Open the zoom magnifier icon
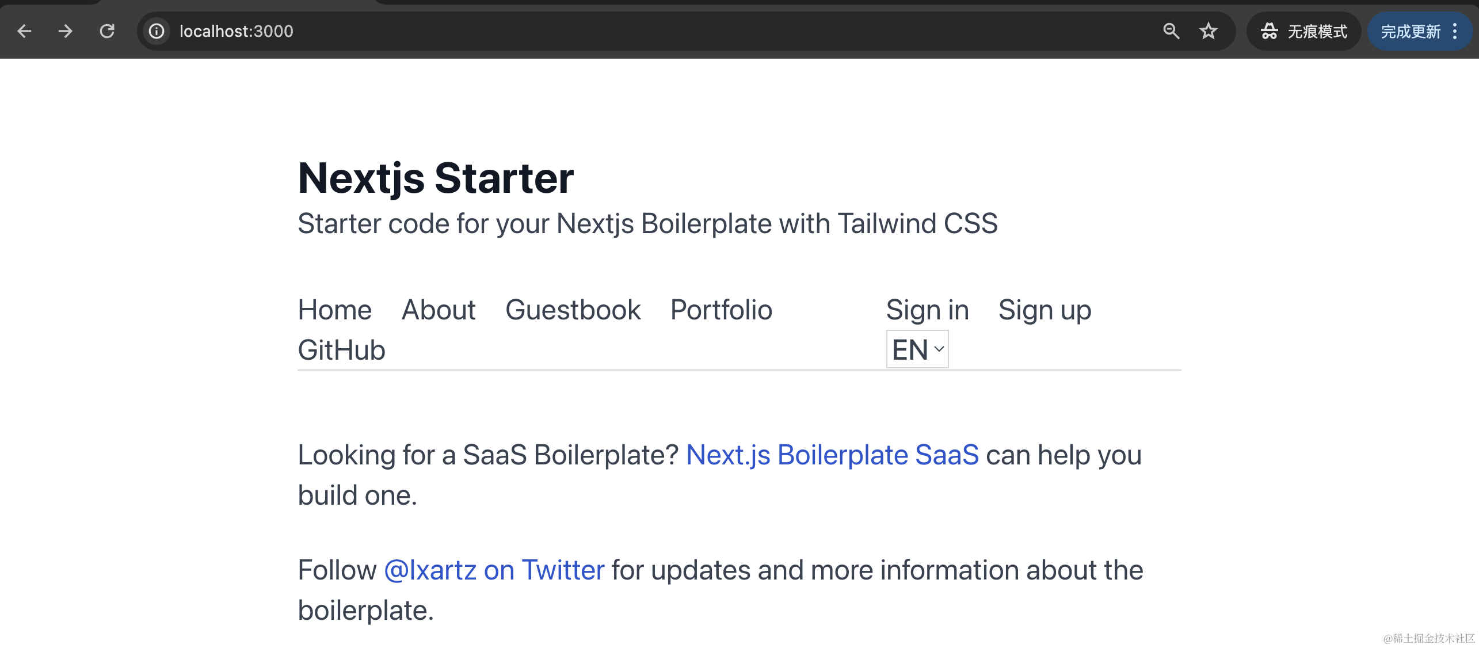 pos(1171,31)
